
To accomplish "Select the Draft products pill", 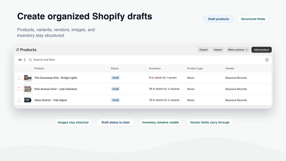I will [x=218, y=19].
